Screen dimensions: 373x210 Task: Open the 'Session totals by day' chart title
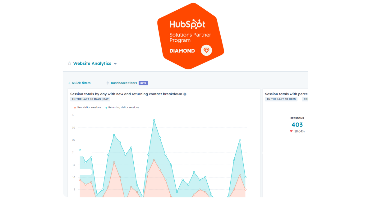(x=126, y=94)
